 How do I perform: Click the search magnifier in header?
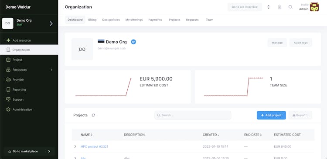click(290, 7)
